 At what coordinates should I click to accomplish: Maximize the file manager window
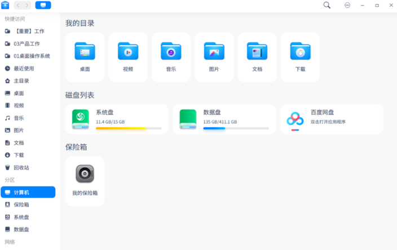tap(377, 5)
